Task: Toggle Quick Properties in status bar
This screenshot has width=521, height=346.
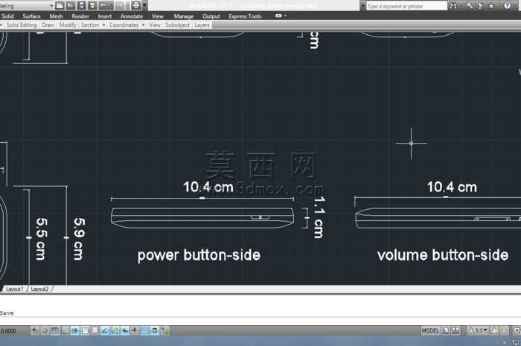Action: (x=155, y=330)
